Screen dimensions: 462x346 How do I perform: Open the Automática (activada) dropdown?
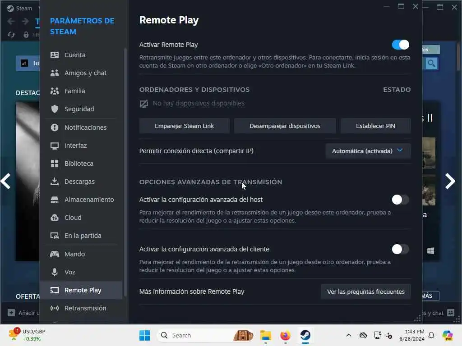point(368,151)
